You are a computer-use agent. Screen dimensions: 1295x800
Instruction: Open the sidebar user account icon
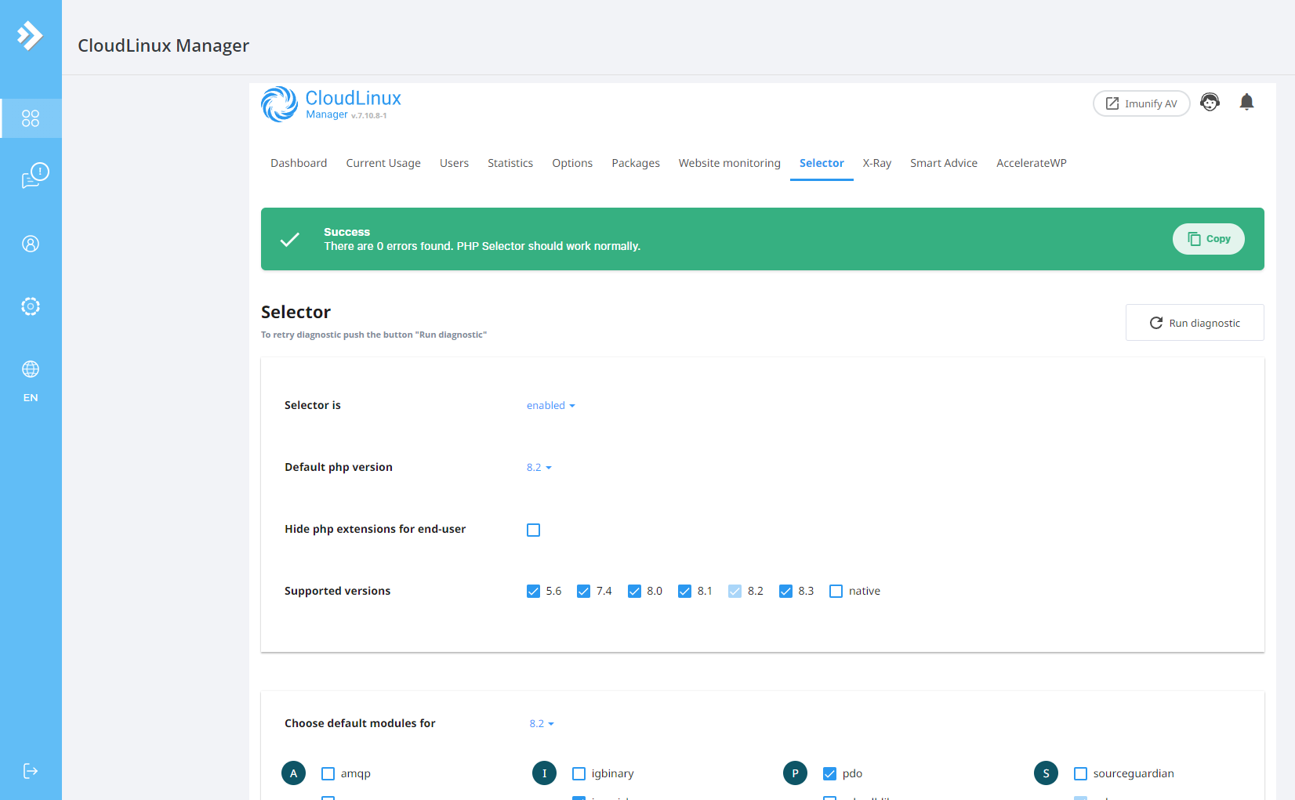tap(31, 244)
